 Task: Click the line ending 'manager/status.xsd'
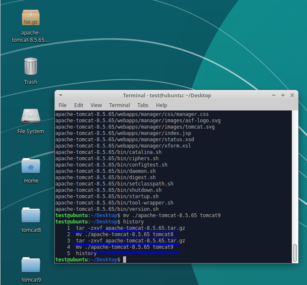pyautogui.click(x=124, y=140)
